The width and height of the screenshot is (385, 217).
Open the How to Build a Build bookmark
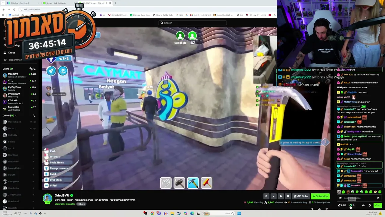[x=163, y=15]
